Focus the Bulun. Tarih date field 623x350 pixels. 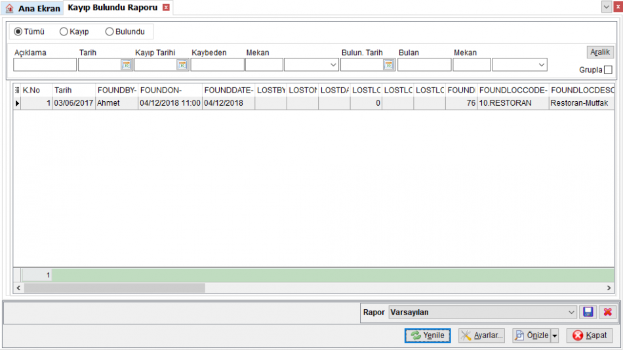point(362,65)
